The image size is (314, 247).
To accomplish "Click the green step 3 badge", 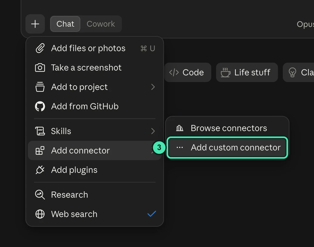I will click(x=159, y=148).
